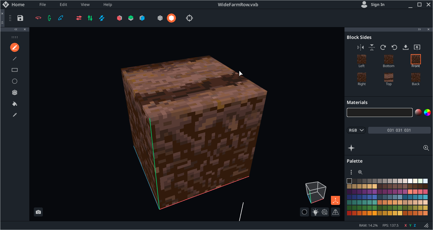Click the orange axis gizmo button

tap(335, 200)
